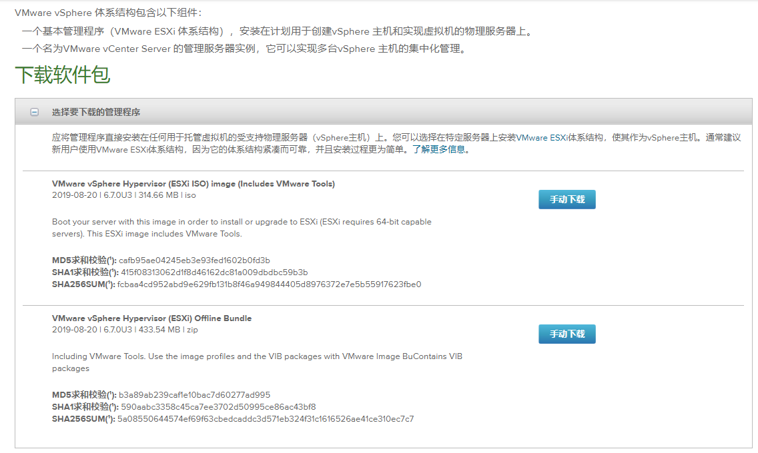Click the ESXi ISO image product title

click(x=193, y=184)
